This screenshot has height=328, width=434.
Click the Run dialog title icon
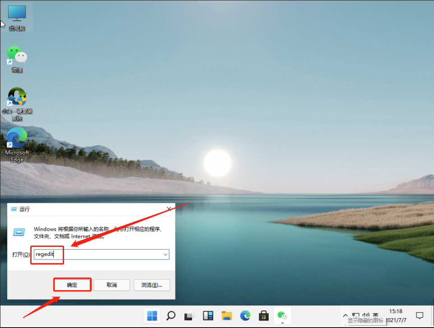(x=14, y=209)
